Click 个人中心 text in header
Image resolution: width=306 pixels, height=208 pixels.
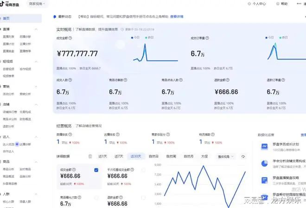259,4
